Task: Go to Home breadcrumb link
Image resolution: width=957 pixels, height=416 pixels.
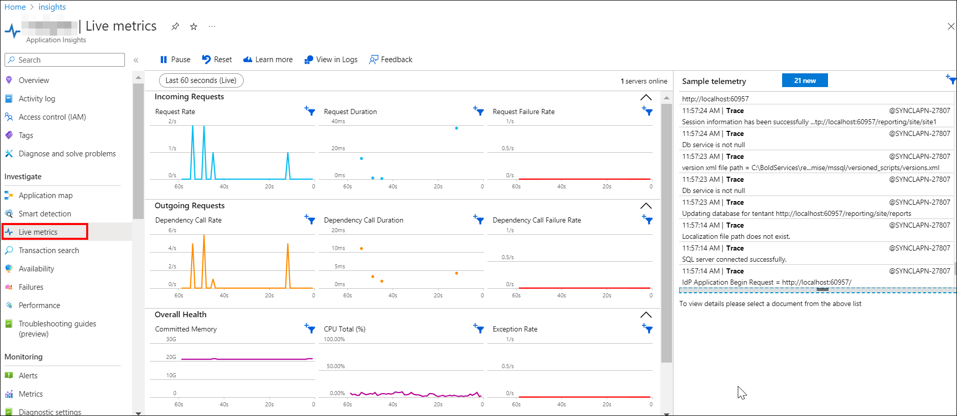Action: [15, 7]
